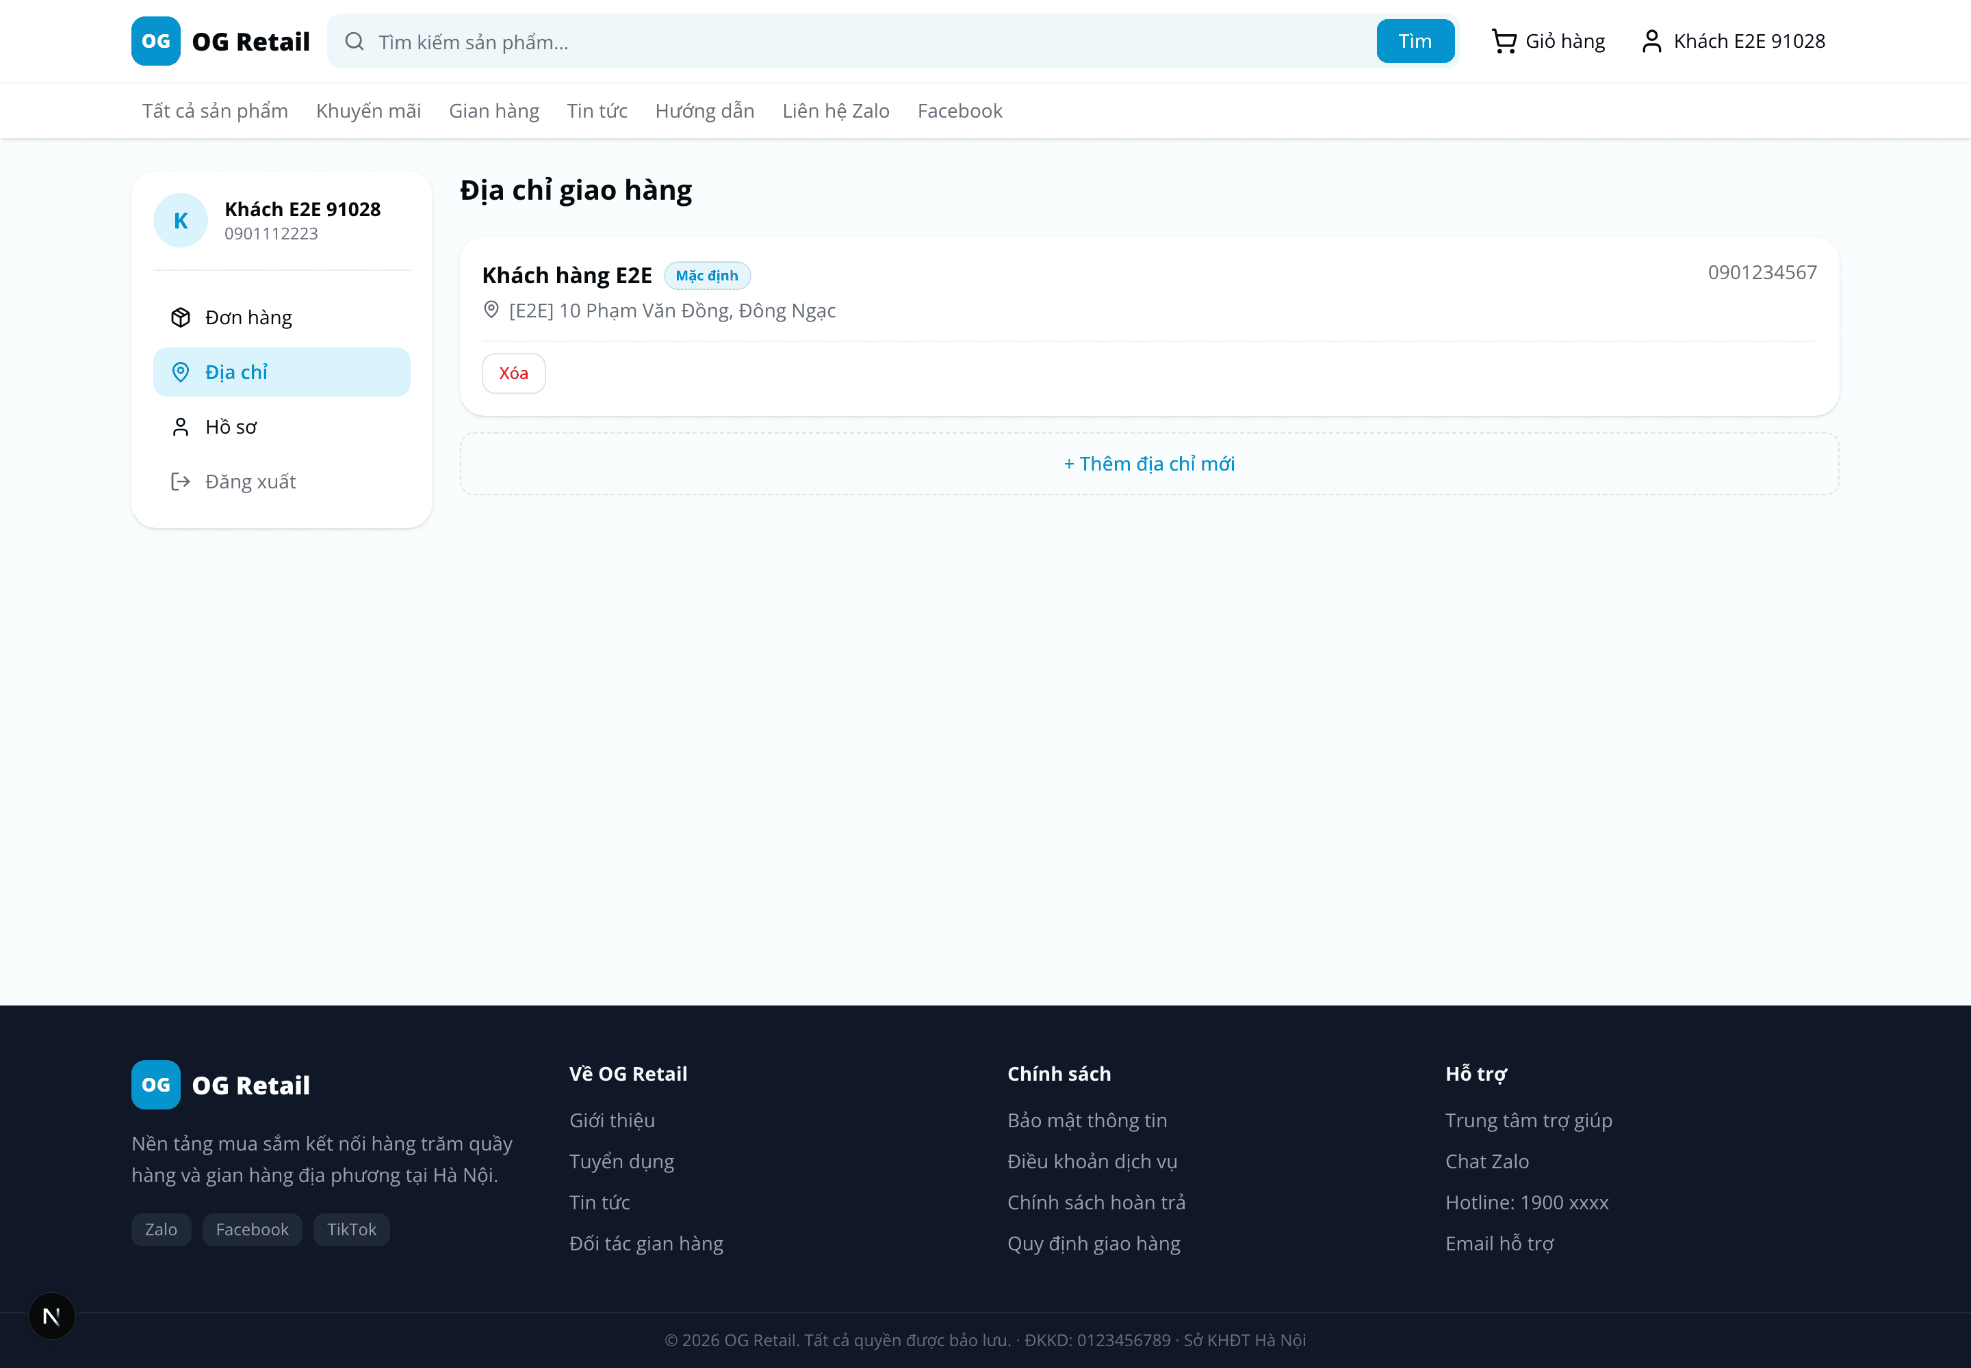This screenshot has width=1971, height=1368.
Task: Click the search magnifier icon
Action: pyautogui.click(x=355, y=41)
